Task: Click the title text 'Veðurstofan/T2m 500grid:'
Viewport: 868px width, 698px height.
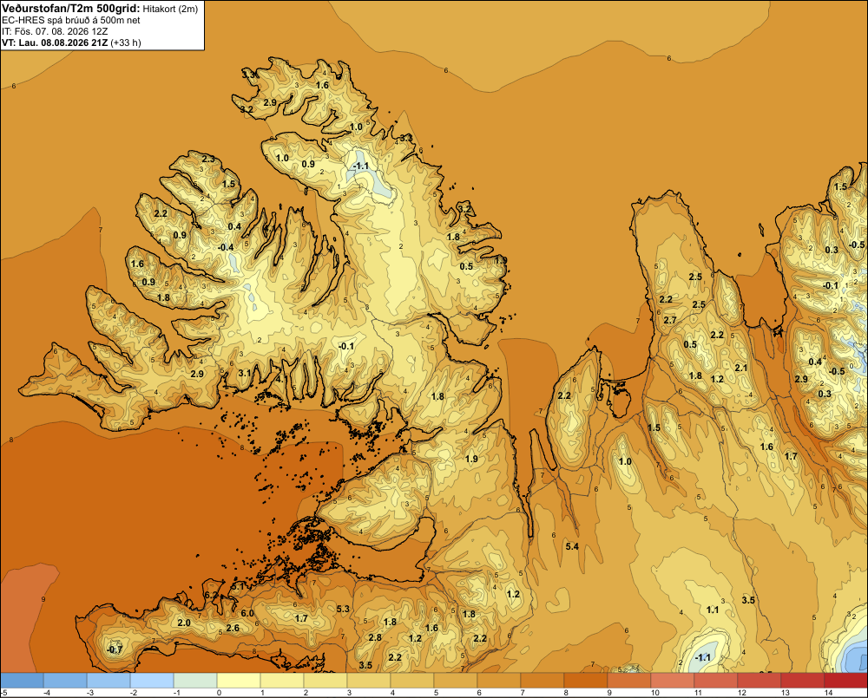Action: pos(70,8)
